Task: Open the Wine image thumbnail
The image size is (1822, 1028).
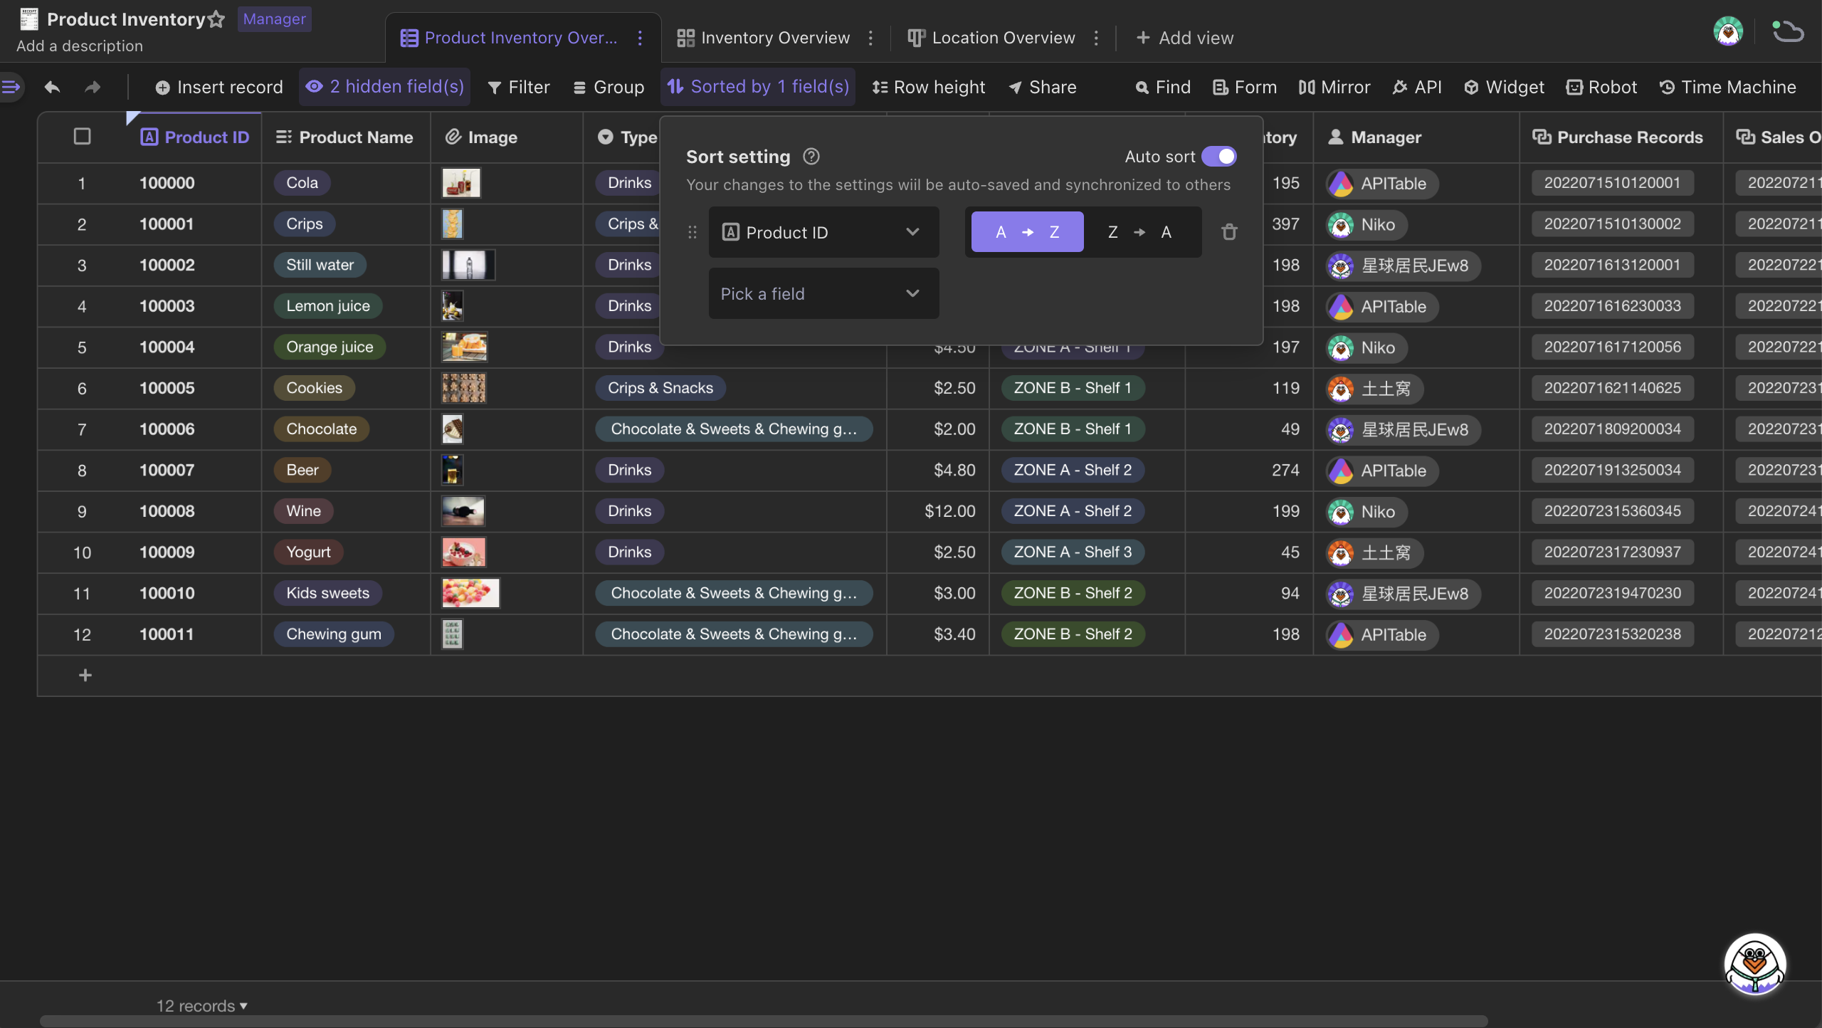Action: (463, 511)
